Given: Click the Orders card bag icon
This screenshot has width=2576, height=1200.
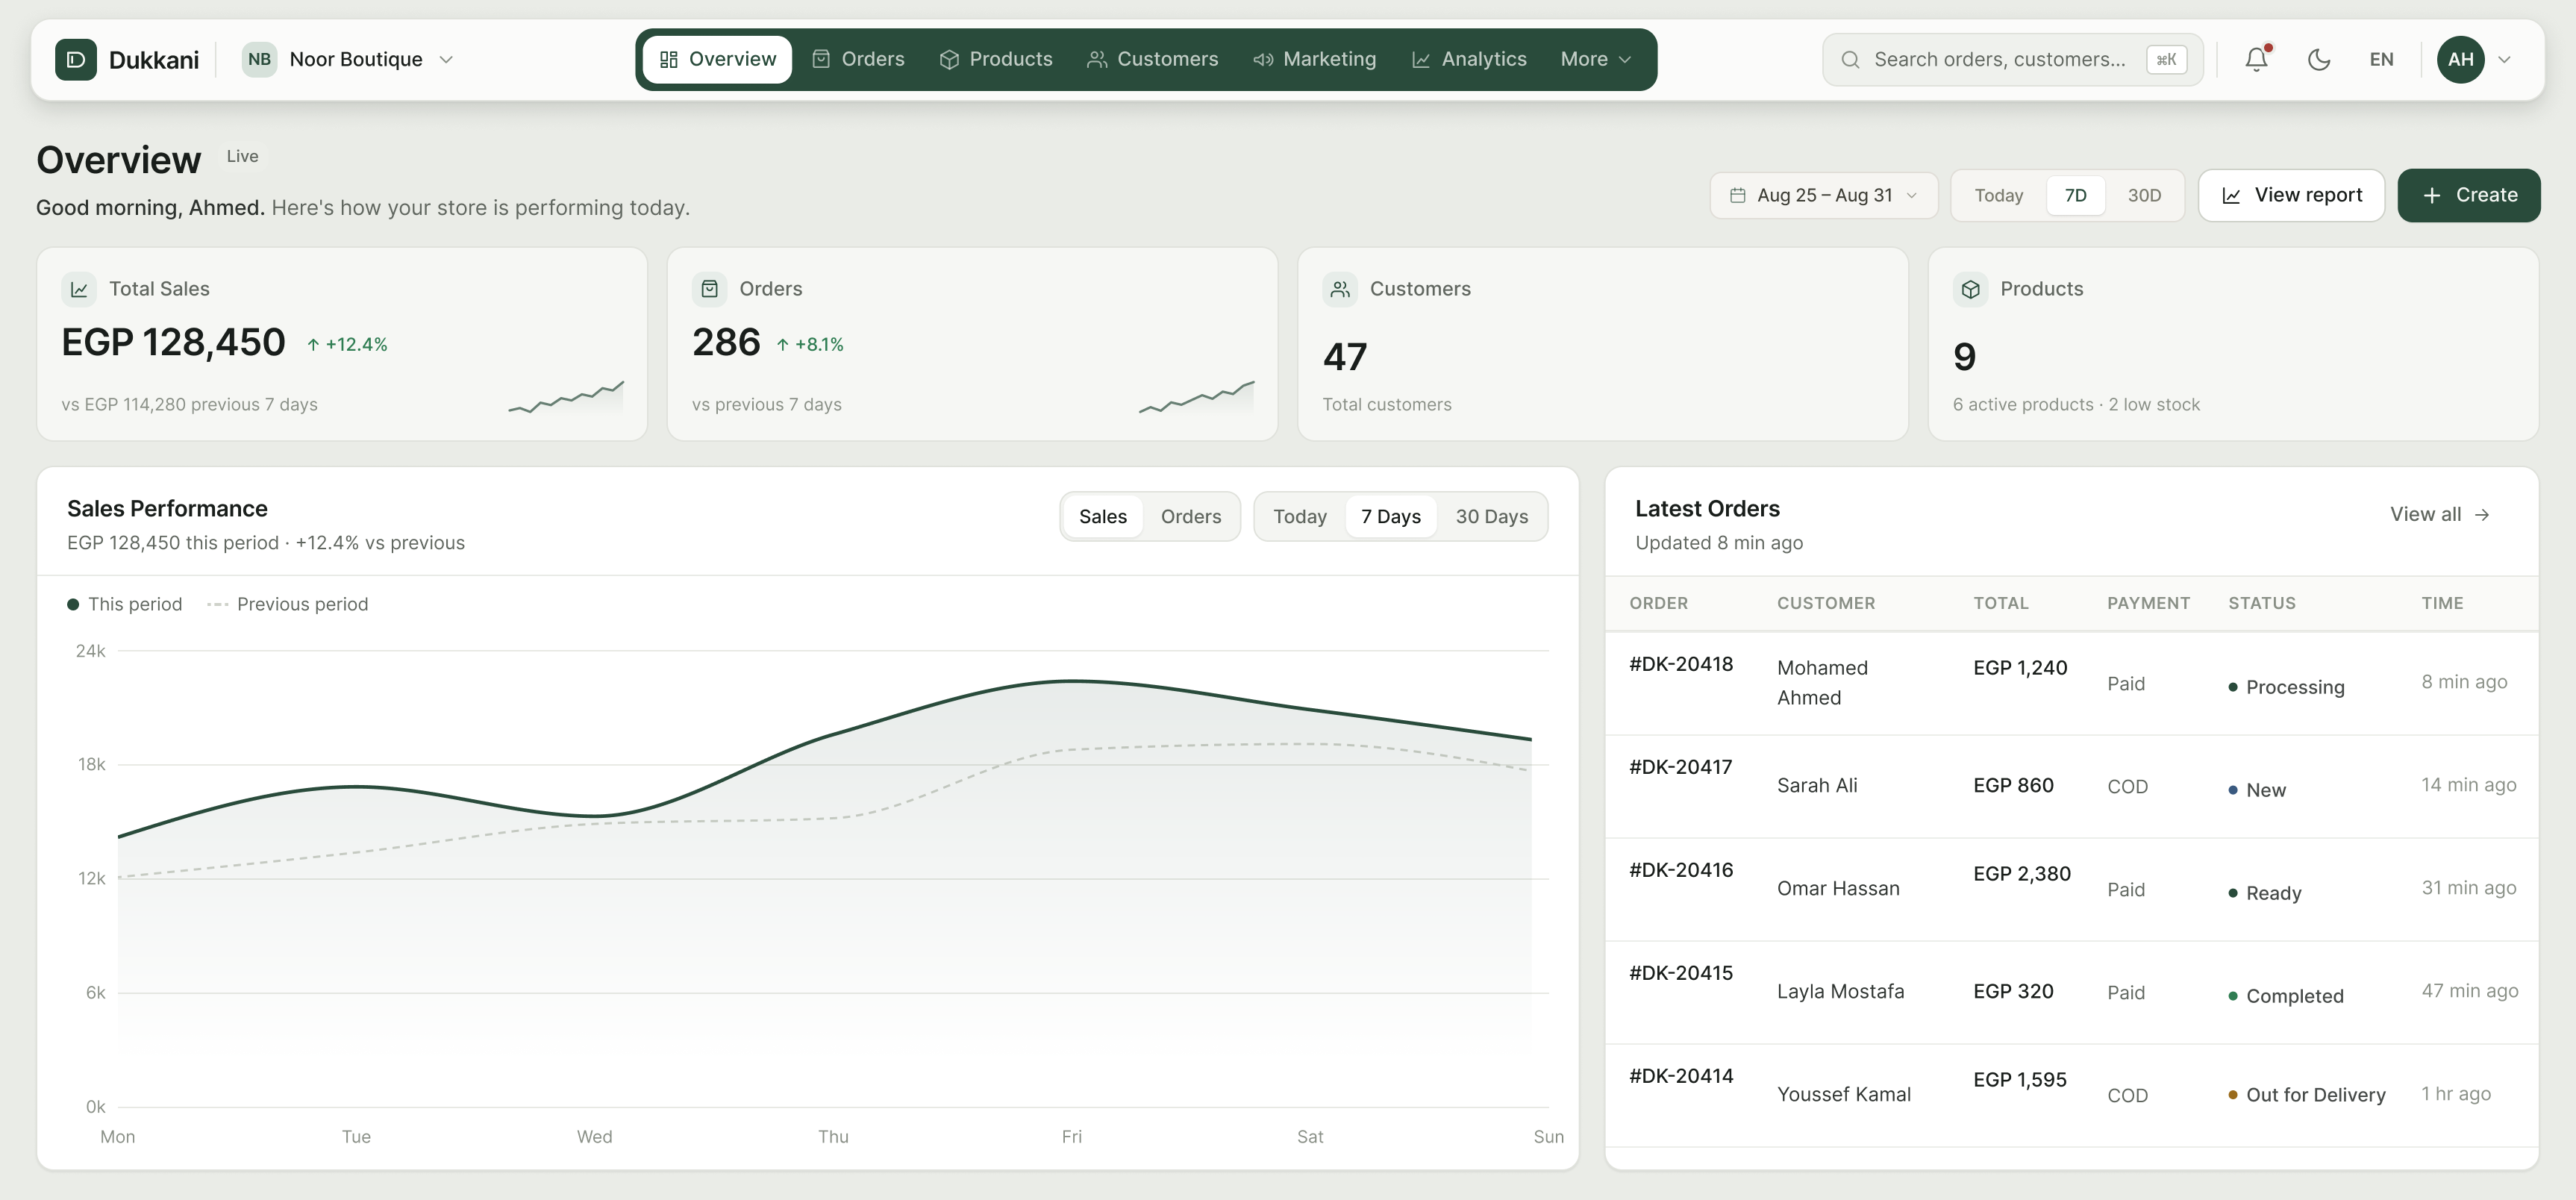Looking at the screenshot, I should click(709, 289).
